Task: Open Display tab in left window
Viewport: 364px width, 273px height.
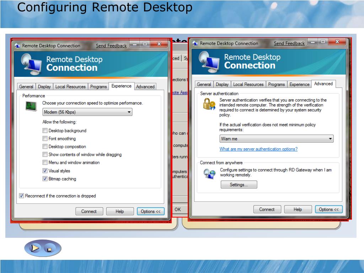Action: (x=44, y=87)
